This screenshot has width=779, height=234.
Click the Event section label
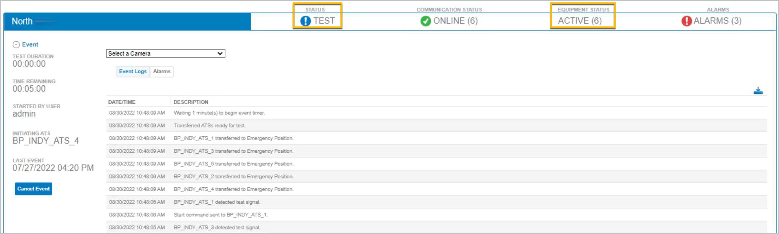pos(30,45)
